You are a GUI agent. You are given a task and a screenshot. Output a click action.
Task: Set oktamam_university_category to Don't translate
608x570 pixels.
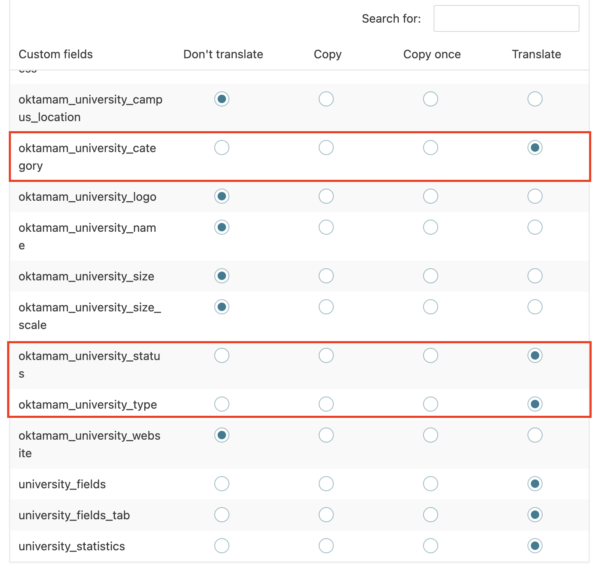[x=222, y=148]
